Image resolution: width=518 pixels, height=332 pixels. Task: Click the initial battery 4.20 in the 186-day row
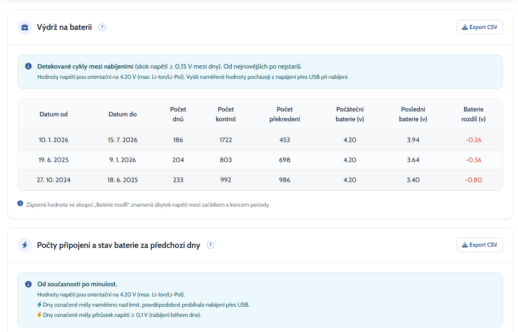350,140
